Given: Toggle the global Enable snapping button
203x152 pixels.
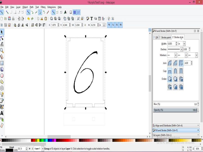Looking at the screenshot, I should 2,12.
